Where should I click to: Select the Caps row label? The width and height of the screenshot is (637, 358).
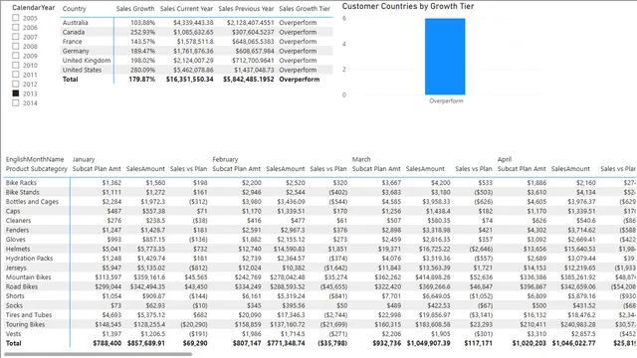point(13,211)
